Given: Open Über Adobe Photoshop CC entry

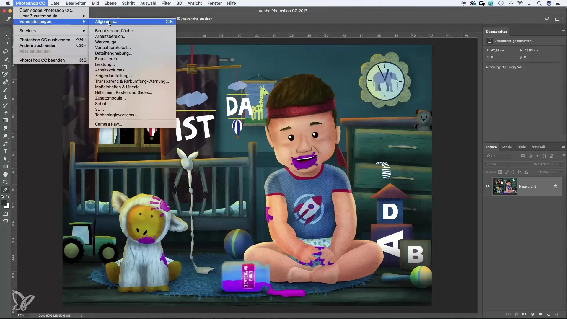Looking at the screenshot, I should [51, 10].
